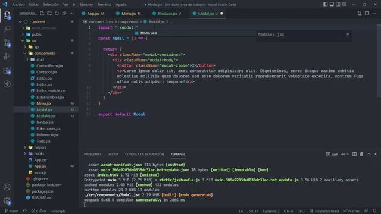The height and width of the screenshot is (214, 381).
Task: Collapse all folders in explorer
Action: [64, 14]
